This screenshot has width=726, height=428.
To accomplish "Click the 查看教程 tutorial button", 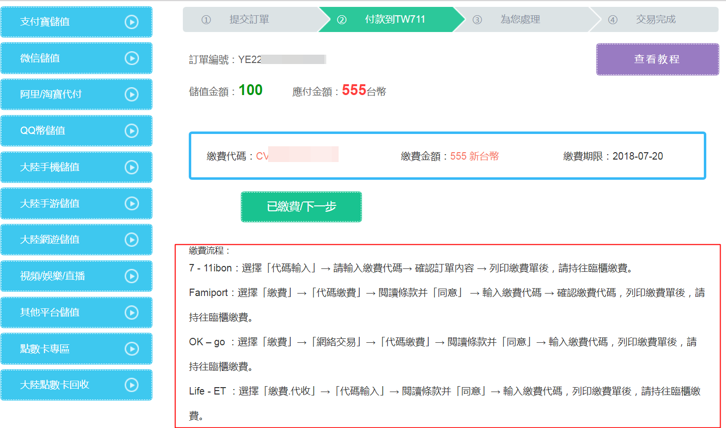I will (x=657, y=59).
